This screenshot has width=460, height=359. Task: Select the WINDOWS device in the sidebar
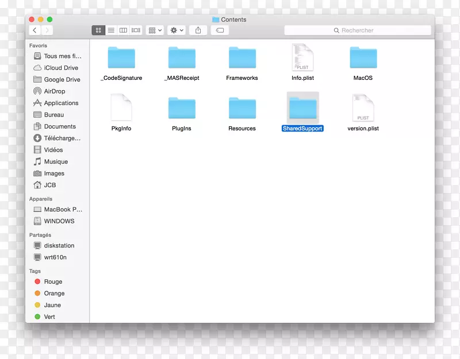coord(56,221)
